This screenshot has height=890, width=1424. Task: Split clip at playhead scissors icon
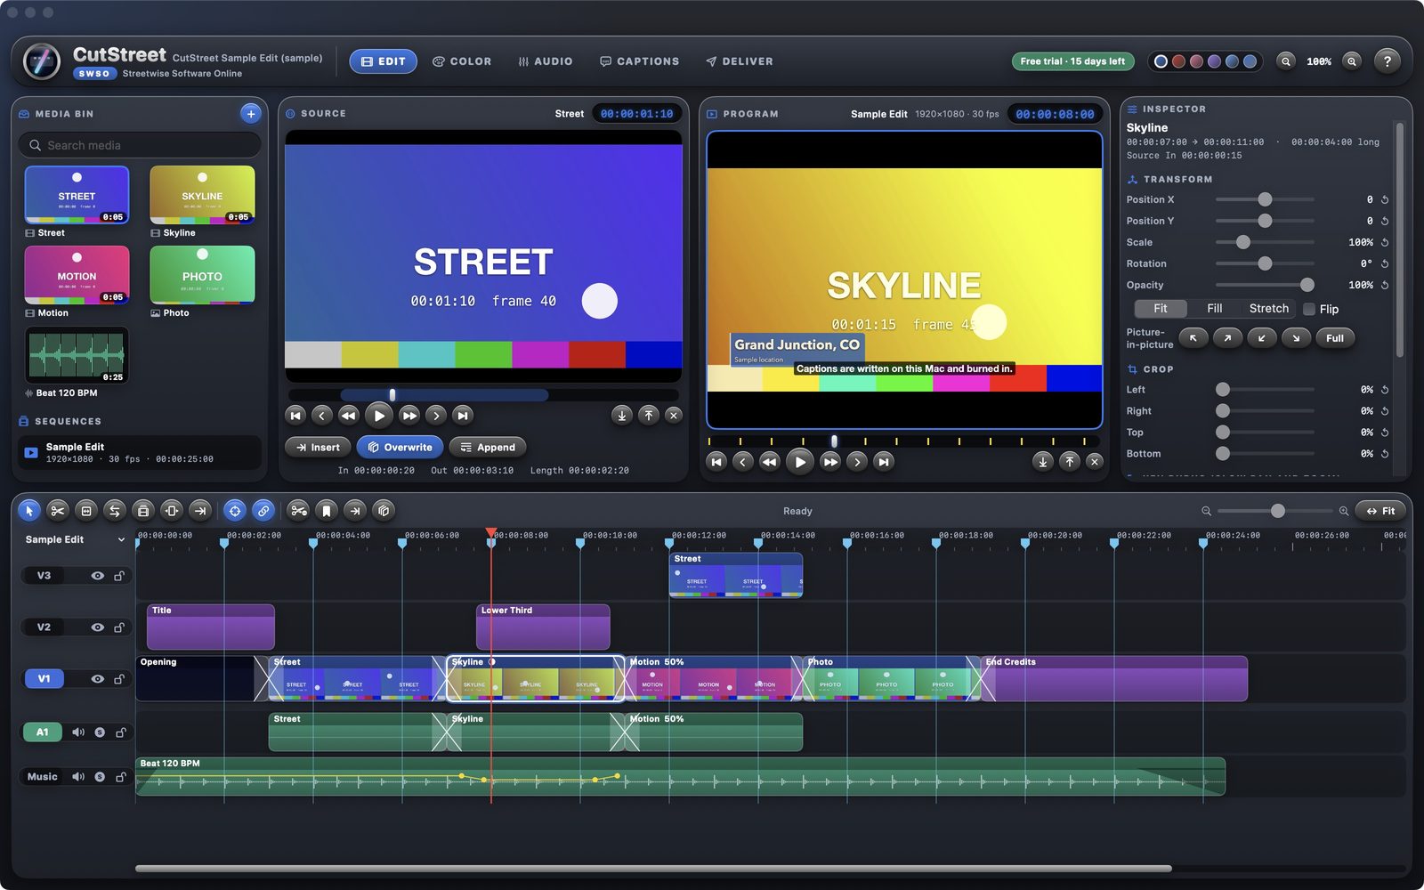299,510
